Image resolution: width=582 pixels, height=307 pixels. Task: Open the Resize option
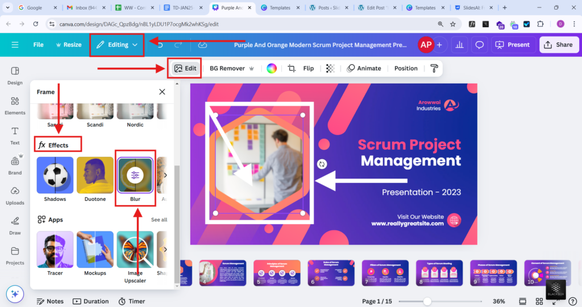[69, 45]
